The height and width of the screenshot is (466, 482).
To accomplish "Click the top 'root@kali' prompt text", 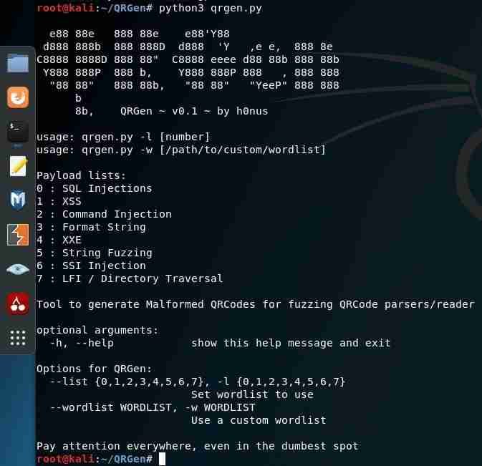I will click(65, 8).
